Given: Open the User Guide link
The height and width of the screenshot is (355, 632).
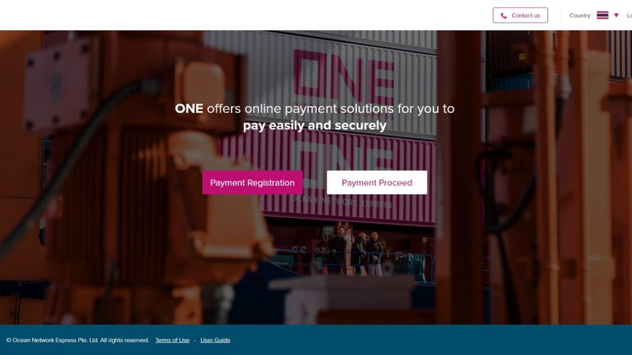Looking at the screenshot, I should 215,340.
